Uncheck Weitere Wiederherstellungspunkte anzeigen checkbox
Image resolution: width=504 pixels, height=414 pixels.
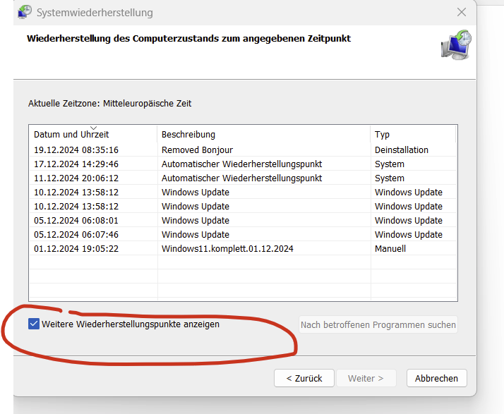34,324
